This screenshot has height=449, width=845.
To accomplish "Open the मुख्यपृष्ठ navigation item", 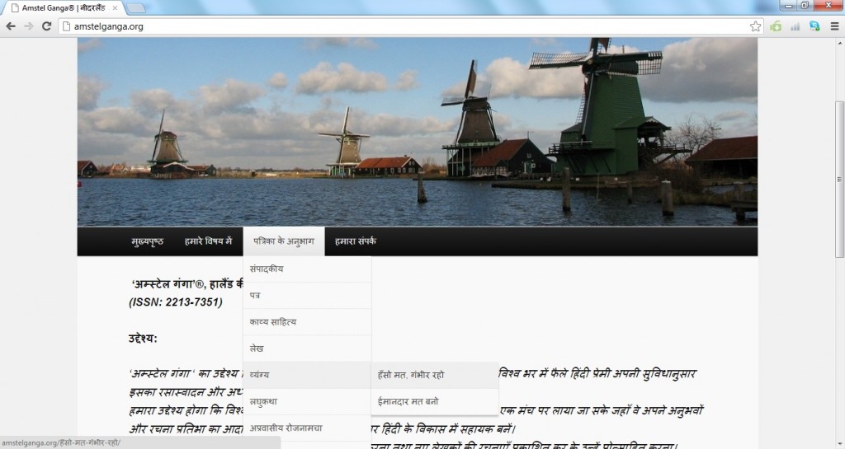I will coord(147,241).
